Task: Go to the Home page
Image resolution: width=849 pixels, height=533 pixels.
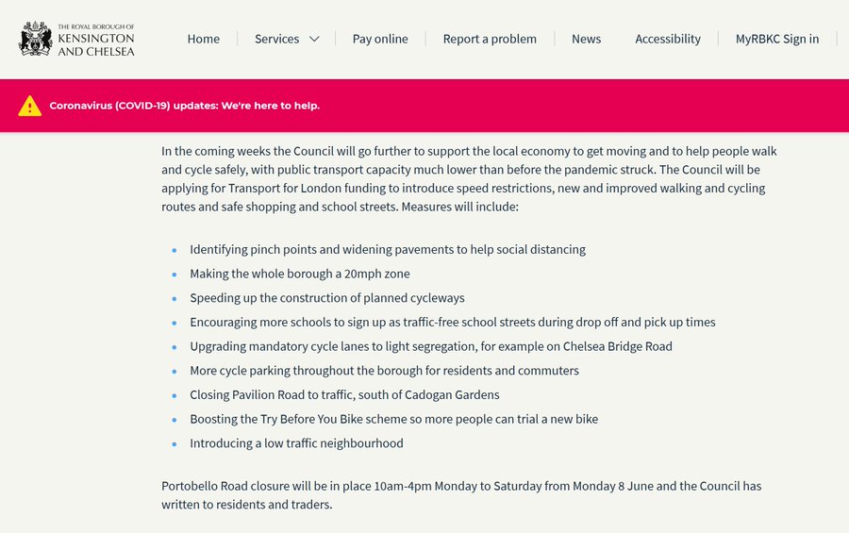Action: tap(203, 39)
